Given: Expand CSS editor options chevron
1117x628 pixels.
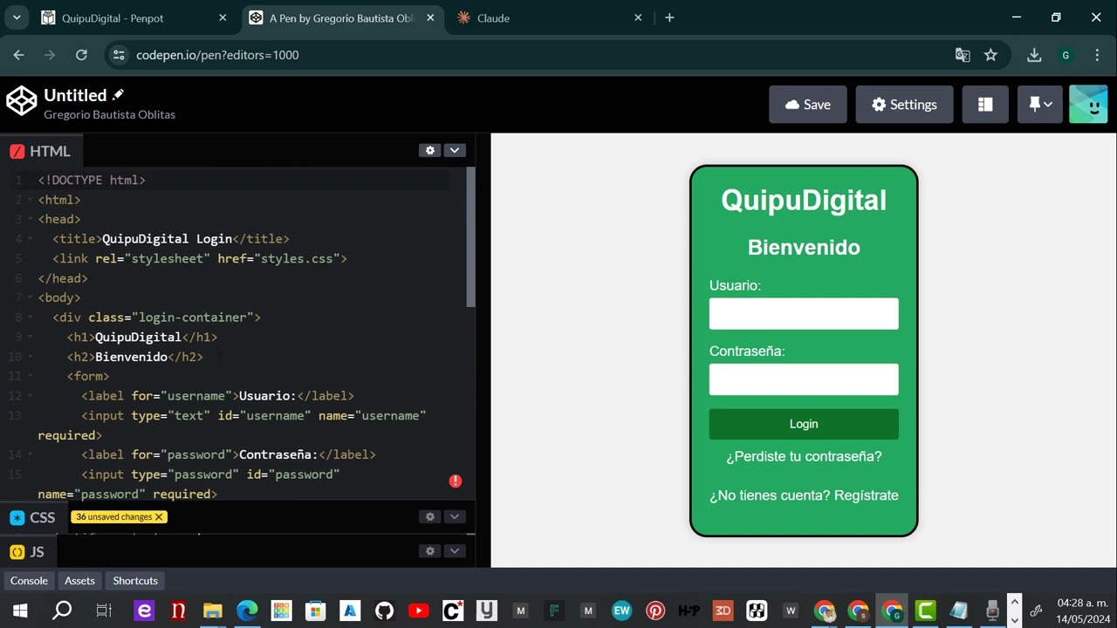Looking at the screenshot, I should (454, 516).
